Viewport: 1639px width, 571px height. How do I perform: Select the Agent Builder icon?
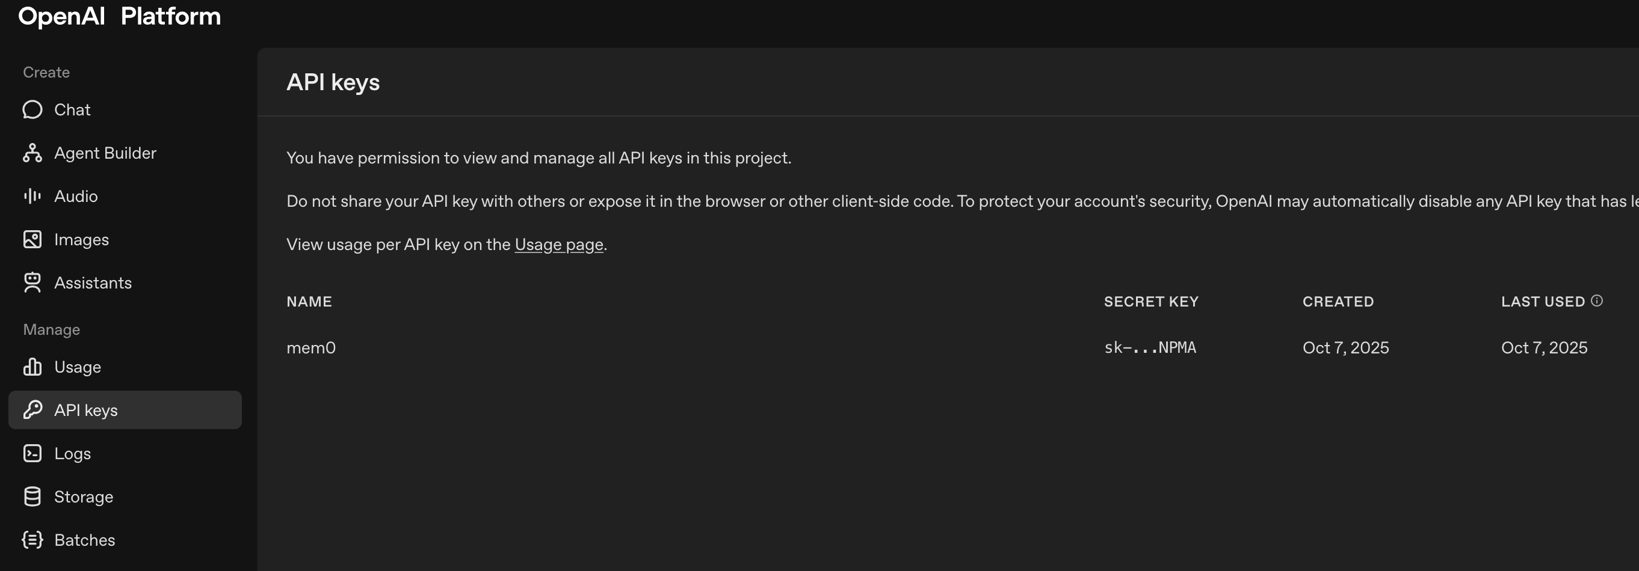coord(32,153)
